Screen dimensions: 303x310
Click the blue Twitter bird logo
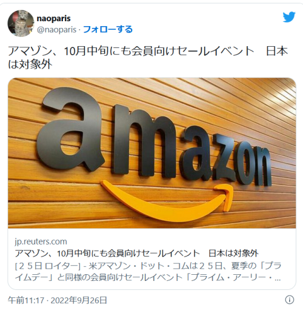coord(289,17)
